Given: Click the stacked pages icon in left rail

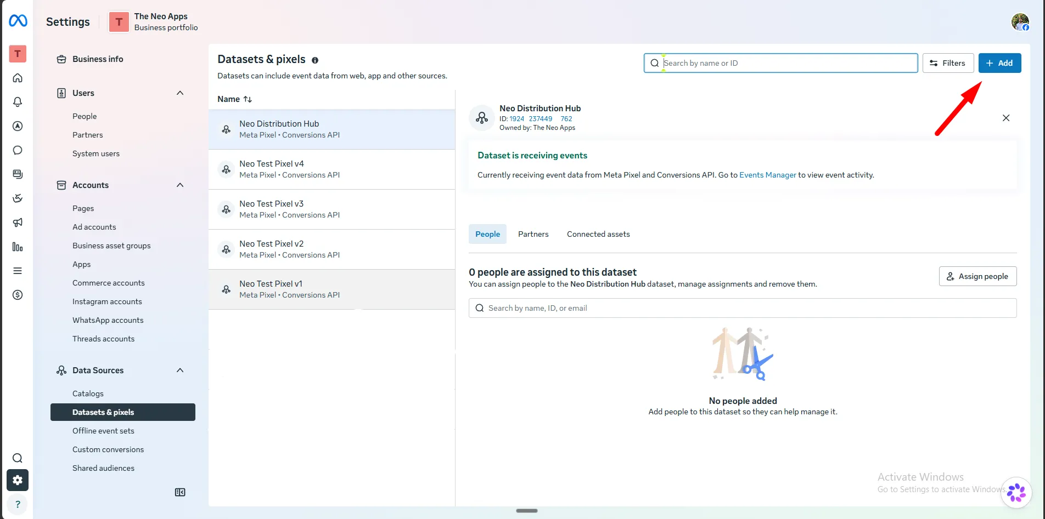Looking at the screenshot, I should (18, 174).
